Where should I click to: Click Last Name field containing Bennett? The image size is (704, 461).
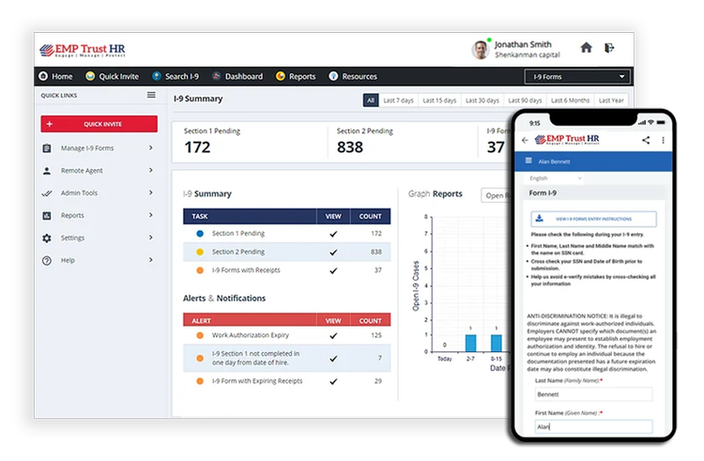tap(593, 394)
